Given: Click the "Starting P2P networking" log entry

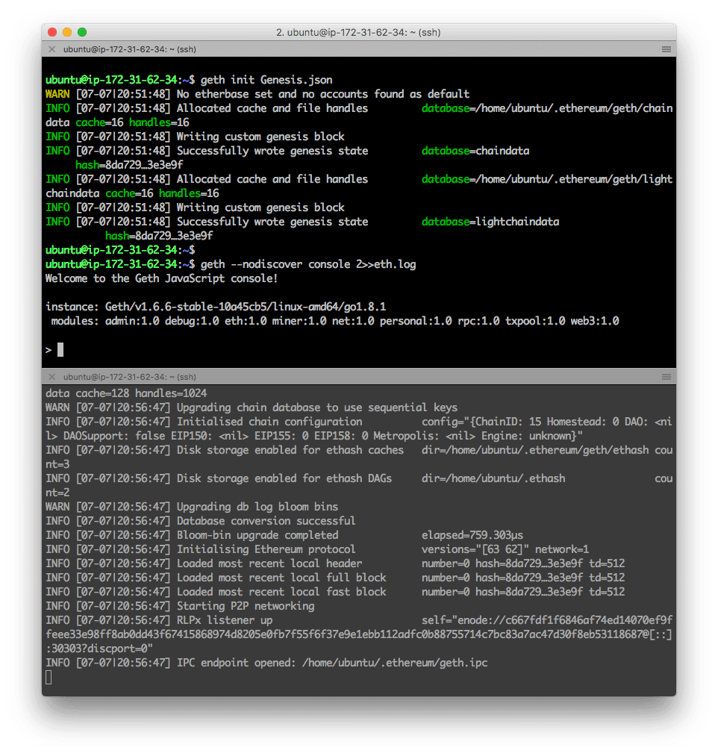Looking at the screenshot, I should pos(245,606).
